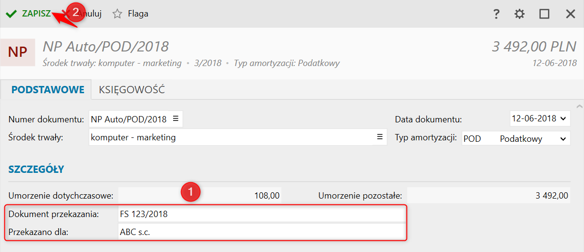The width and height of the screenshot is (584, 252).
Task: Click the Środek trwały text field
Action: pyautogui.click(x=231, y=137)
